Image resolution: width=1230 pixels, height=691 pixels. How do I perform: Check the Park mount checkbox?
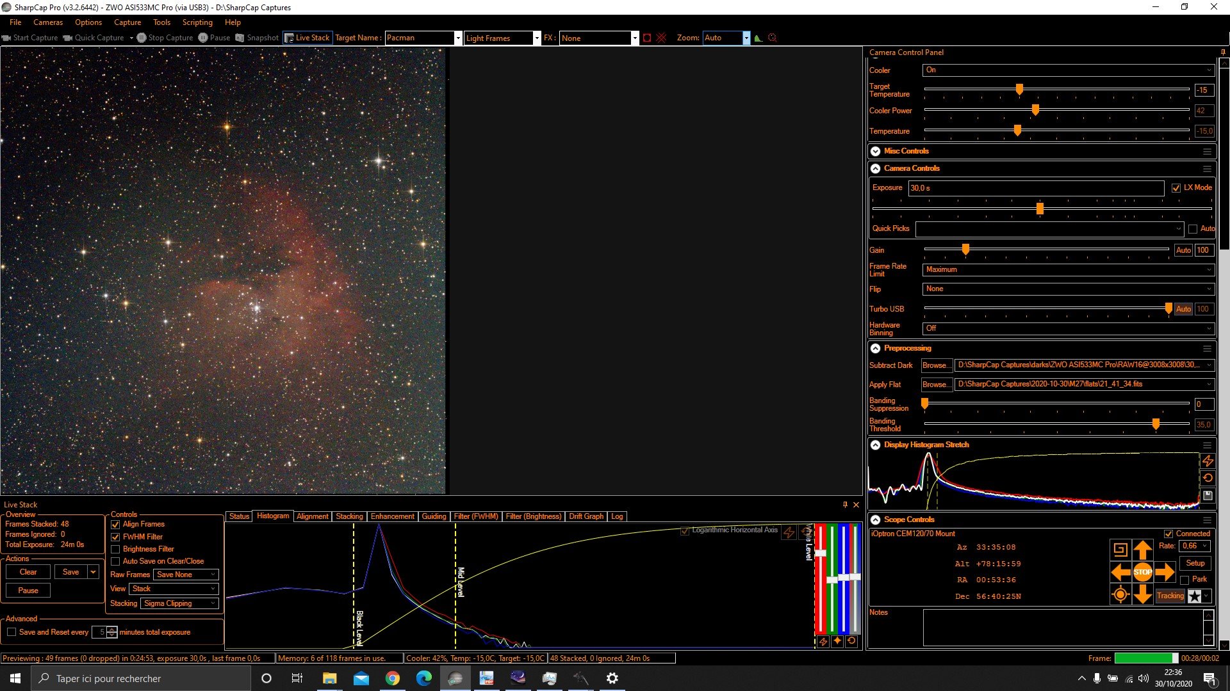tap(1184, 580)
